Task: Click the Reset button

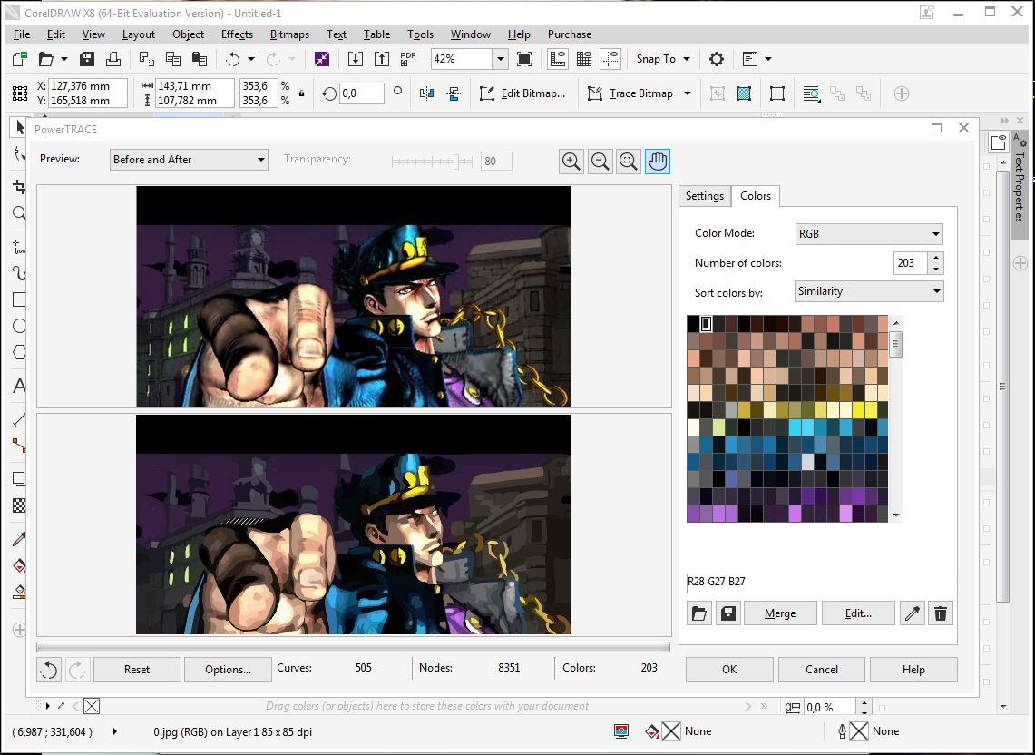Action: click(x=137, y=669)
